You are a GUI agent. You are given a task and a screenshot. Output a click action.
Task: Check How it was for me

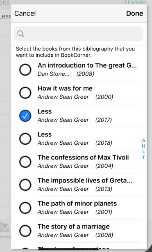[25, 93]
